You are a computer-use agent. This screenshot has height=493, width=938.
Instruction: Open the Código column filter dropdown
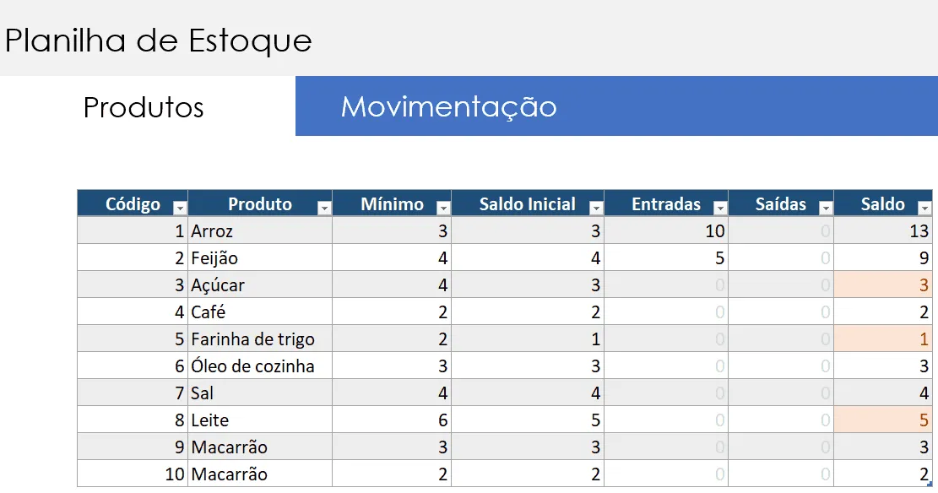180,208
